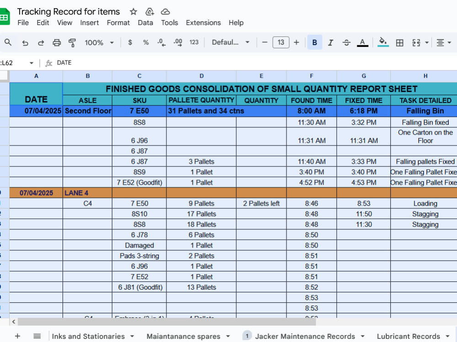Format as percent
The height and width of the screenshot is (342, 457).
tap(146, 42)
